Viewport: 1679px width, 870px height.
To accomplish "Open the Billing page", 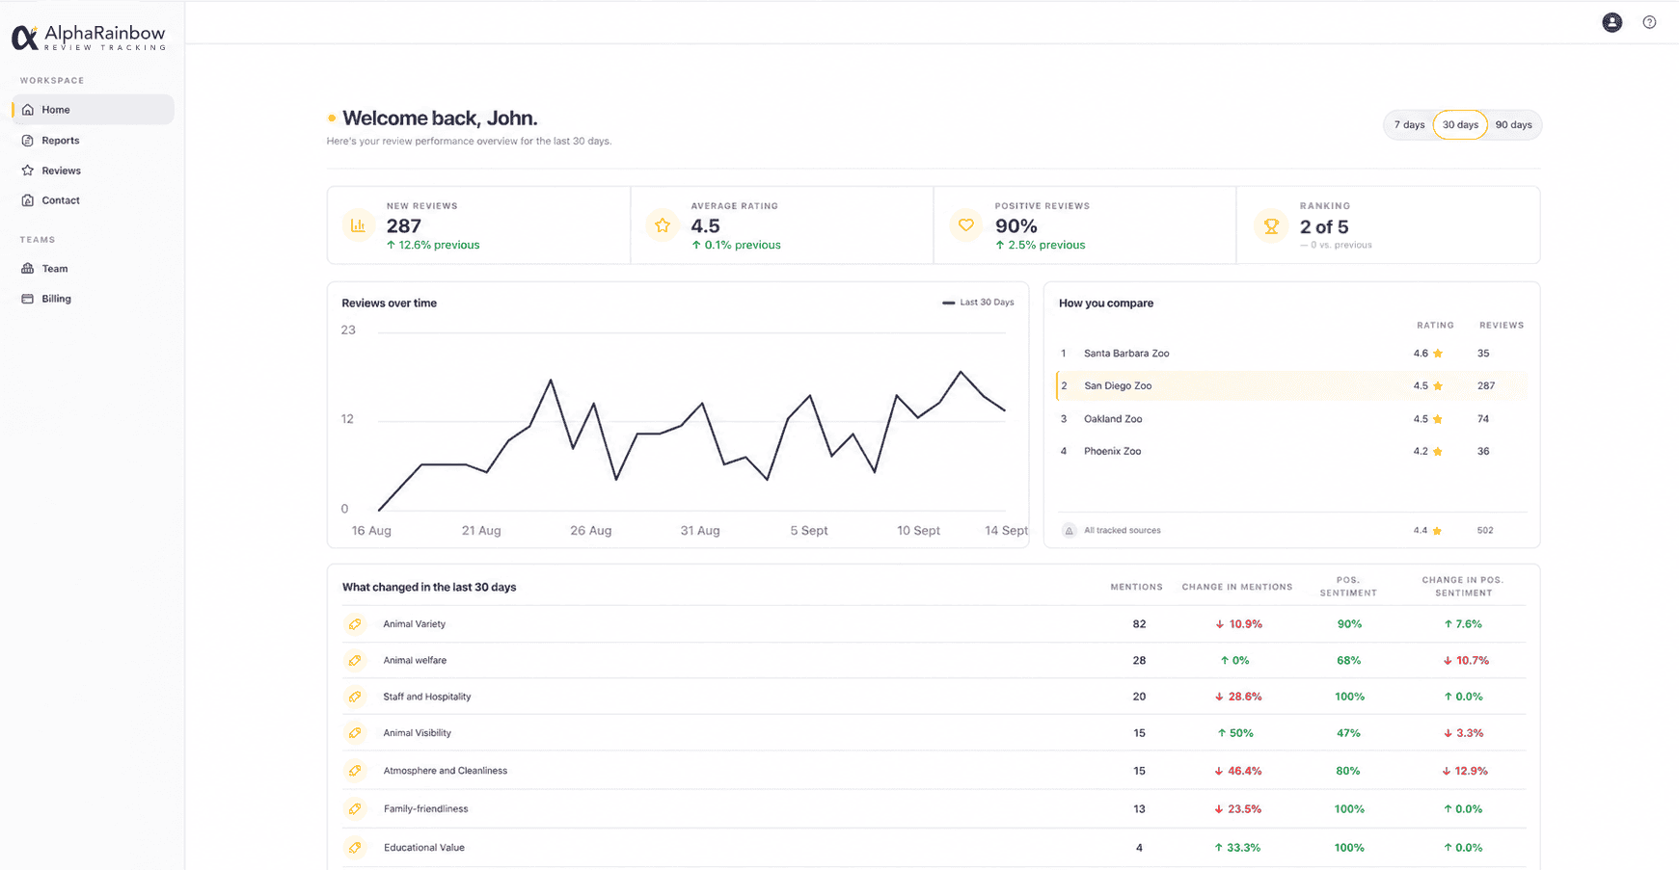I will (93, 299).
